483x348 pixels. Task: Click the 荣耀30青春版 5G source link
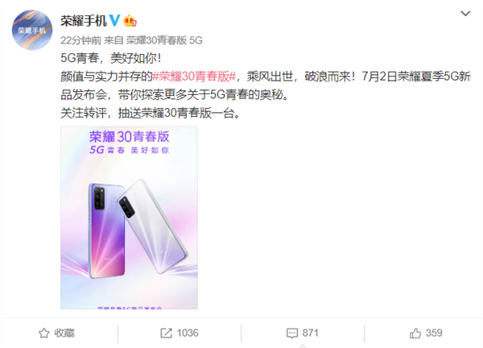[164, 40]
